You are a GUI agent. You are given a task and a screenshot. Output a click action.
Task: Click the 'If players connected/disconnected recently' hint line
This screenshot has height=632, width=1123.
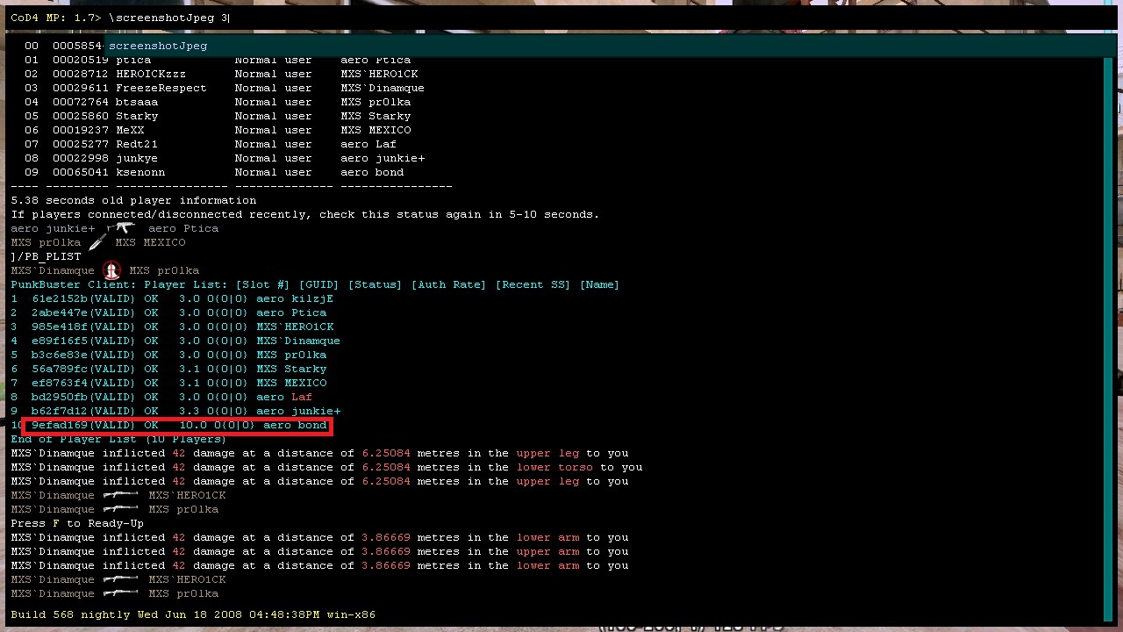pyautogui.click(x=305, y=214)
